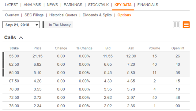196x111 pixels.
Task: Click the open interest value 46
Action: 178,98
